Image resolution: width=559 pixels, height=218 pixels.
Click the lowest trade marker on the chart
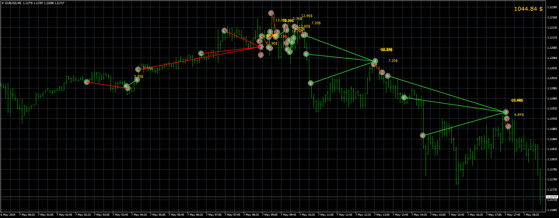[x=423, y=135]
